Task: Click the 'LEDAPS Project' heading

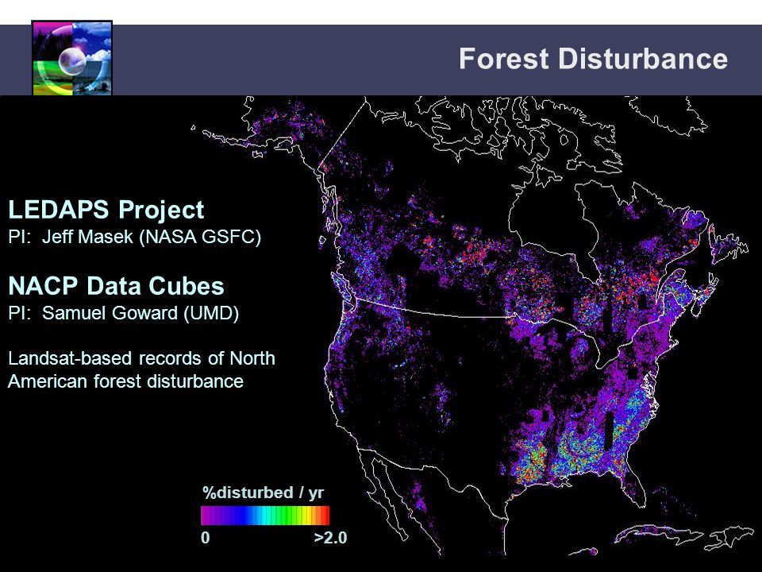Action: (106, 210)
